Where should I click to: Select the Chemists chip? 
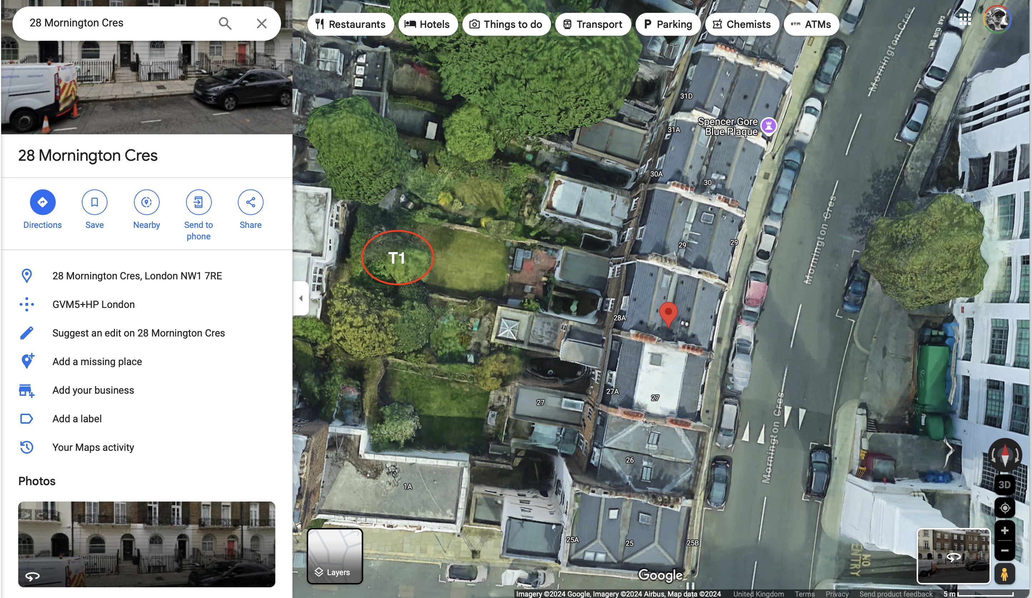(x=742, y=24)
